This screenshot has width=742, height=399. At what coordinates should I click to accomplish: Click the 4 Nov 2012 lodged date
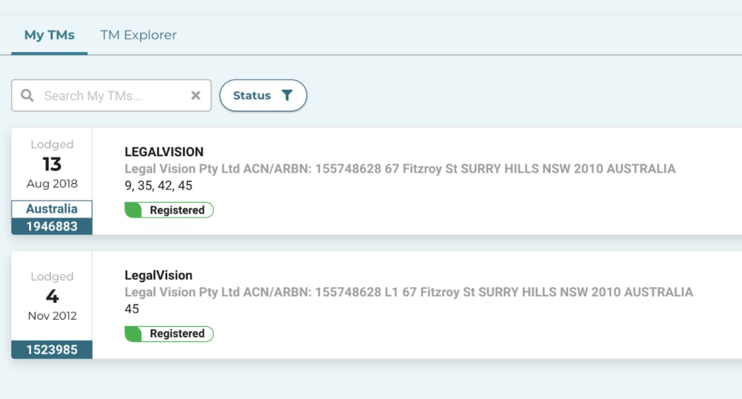point(52,297)
